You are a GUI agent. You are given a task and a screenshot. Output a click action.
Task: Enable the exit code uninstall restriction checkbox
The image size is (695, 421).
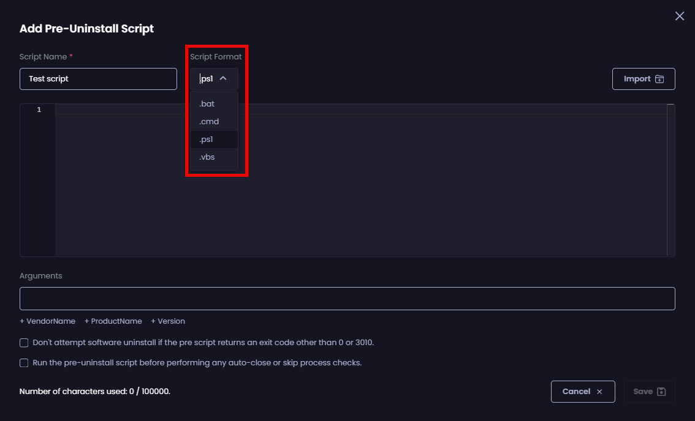point(24,343)
